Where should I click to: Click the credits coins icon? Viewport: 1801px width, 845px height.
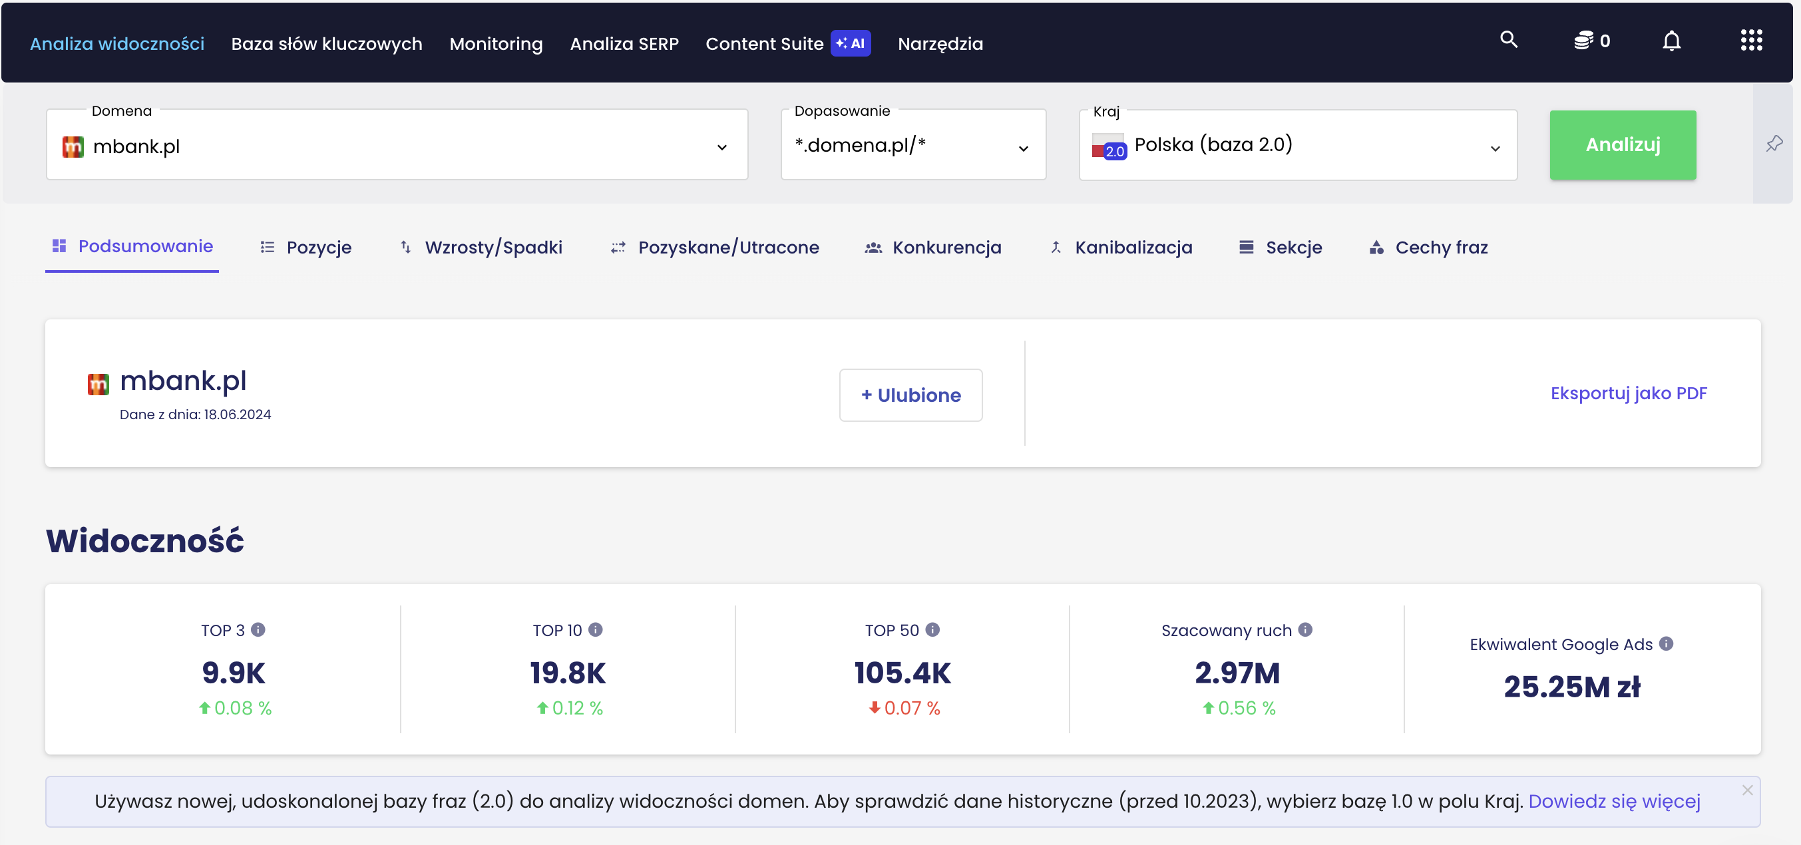(x=1583, y=41)
